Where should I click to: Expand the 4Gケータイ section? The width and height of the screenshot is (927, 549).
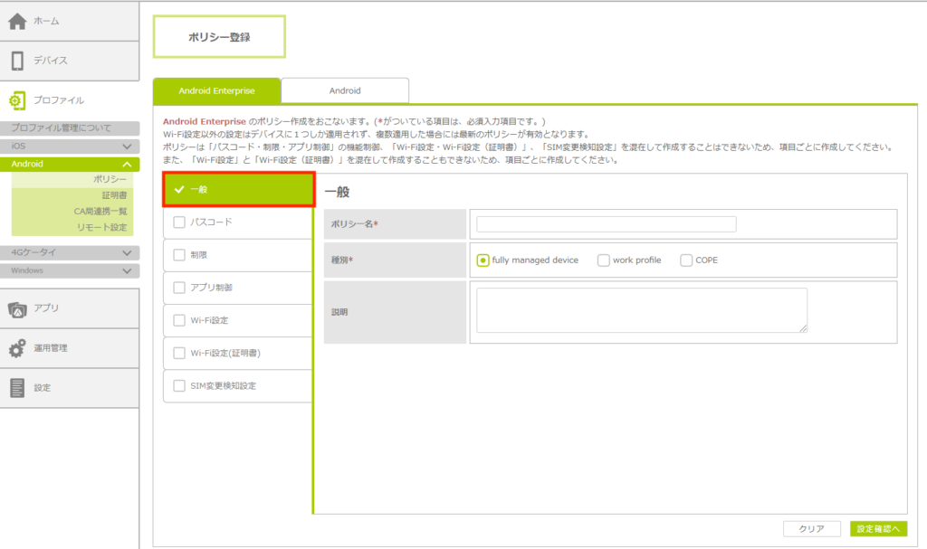pyautogui.click(x=126, y=252)
